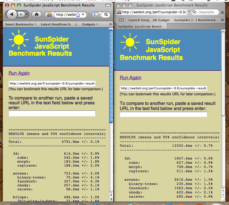Click the 'Total: 4791.8ms' result line
Viewport: 229px width, 205px height.
pyautogui.click(x=54, y=142)
